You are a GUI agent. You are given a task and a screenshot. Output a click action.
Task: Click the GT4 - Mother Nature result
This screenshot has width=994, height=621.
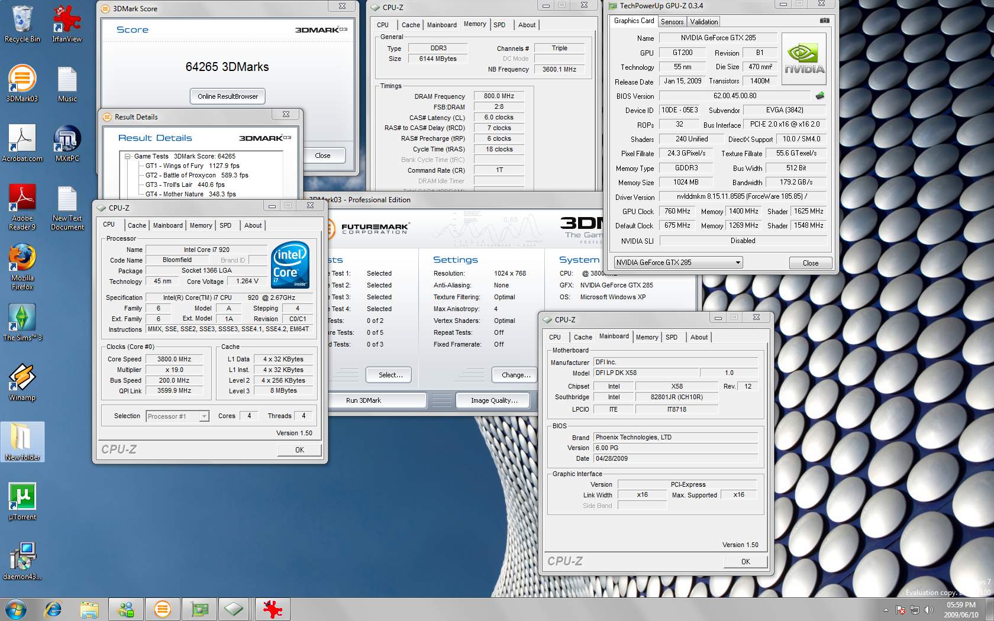(191, 194)
